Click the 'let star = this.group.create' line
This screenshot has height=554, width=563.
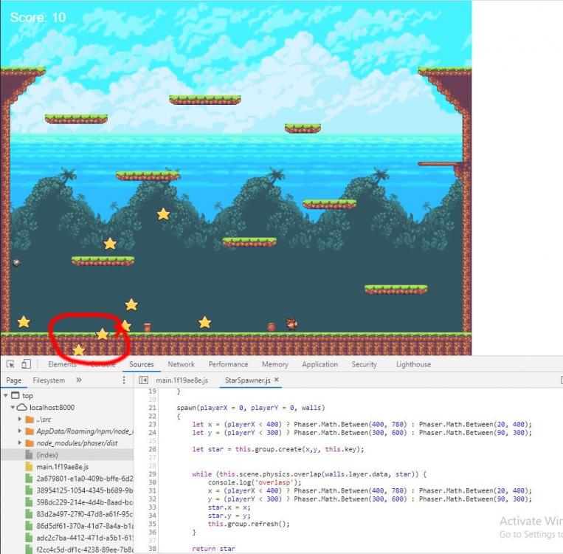point(277,449)
